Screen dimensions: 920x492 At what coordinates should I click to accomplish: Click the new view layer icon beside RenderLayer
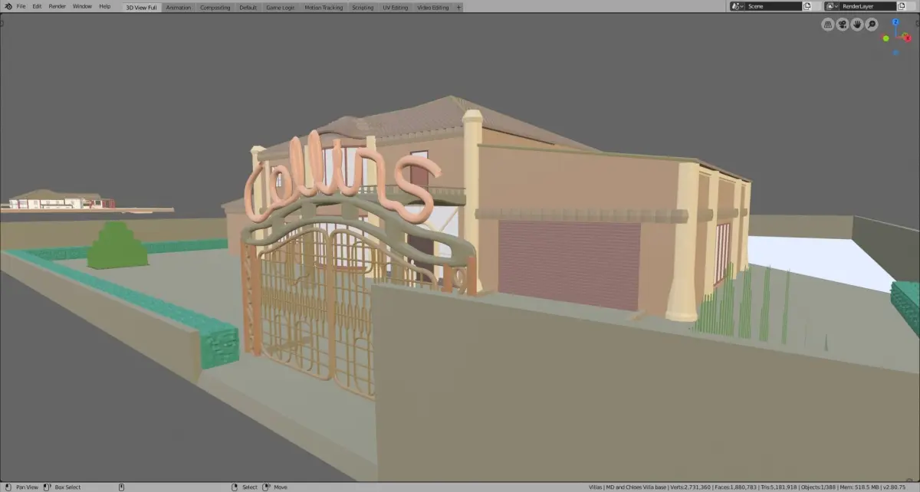coord(902,6)
